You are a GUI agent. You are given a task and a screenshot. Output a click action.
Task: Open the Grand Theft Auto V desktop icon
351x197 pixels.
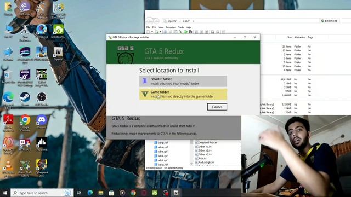pyautogui.click(x=25, y=169)
